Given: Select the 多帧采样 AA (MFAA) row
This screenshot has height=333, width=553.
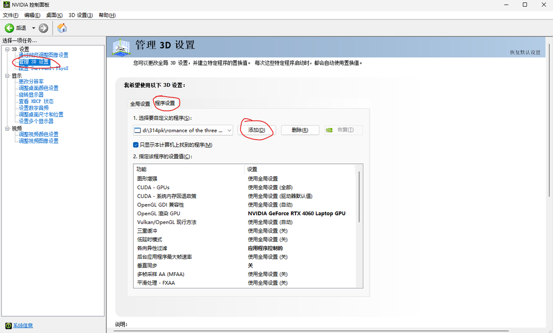Looking at the screenshot, I should (x=244, y=274).
